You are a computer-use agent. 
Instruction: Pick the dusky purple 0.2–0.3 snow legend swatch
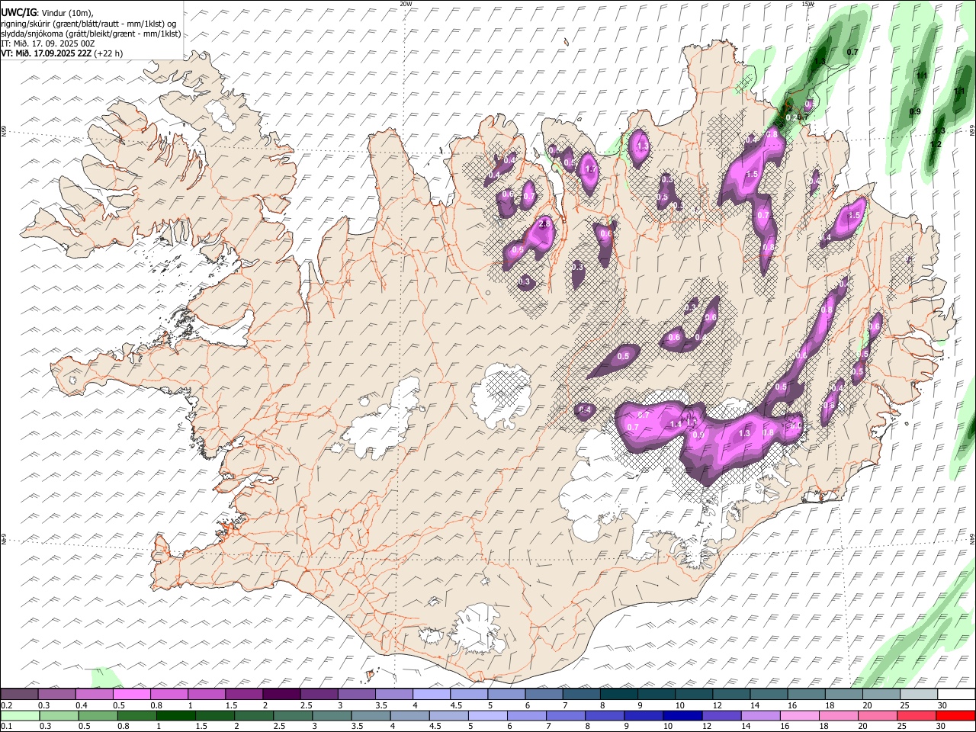pyautogui.click(x=19, y=694)
